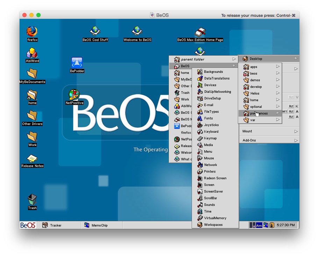The width and height of the screenshot is (319, 257).
Task: Open the Screen preference entry
Action: click(215, 185)
